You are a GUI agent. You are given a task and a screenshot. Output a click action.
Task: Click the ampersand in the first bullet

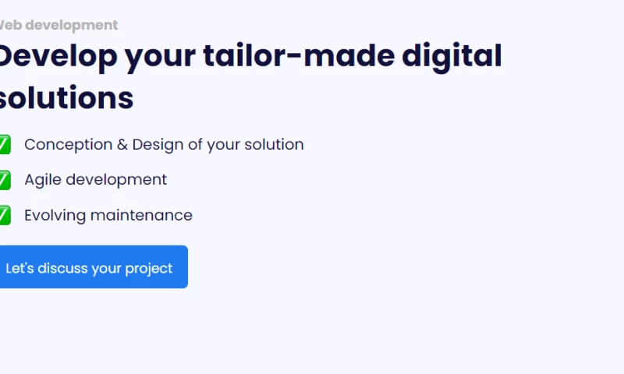click(x=122, y=144)
